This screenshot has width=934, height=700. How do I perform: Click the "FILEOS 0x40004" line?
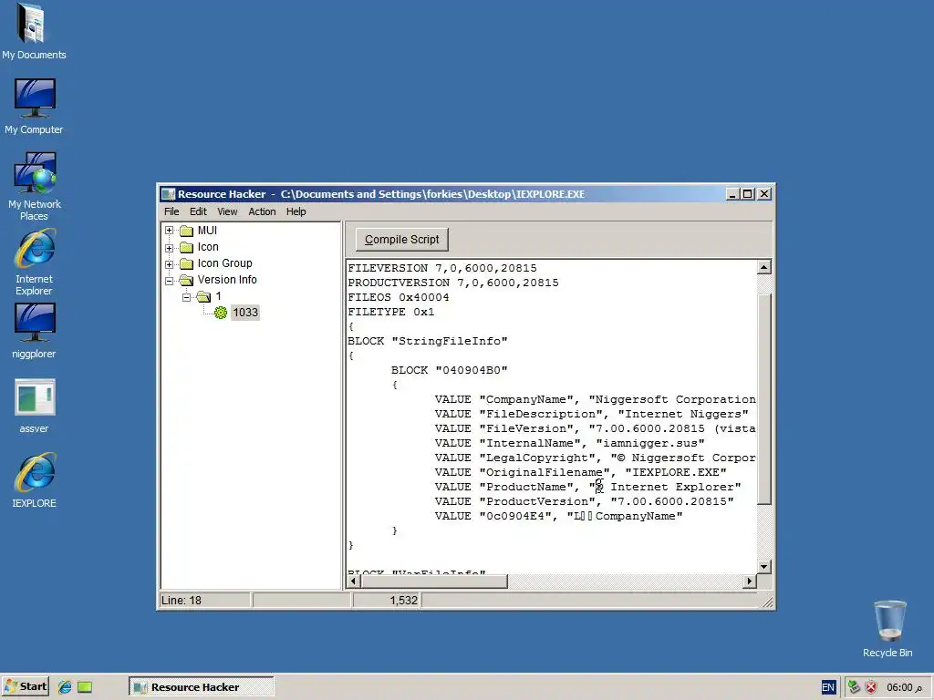click(399, 298)
